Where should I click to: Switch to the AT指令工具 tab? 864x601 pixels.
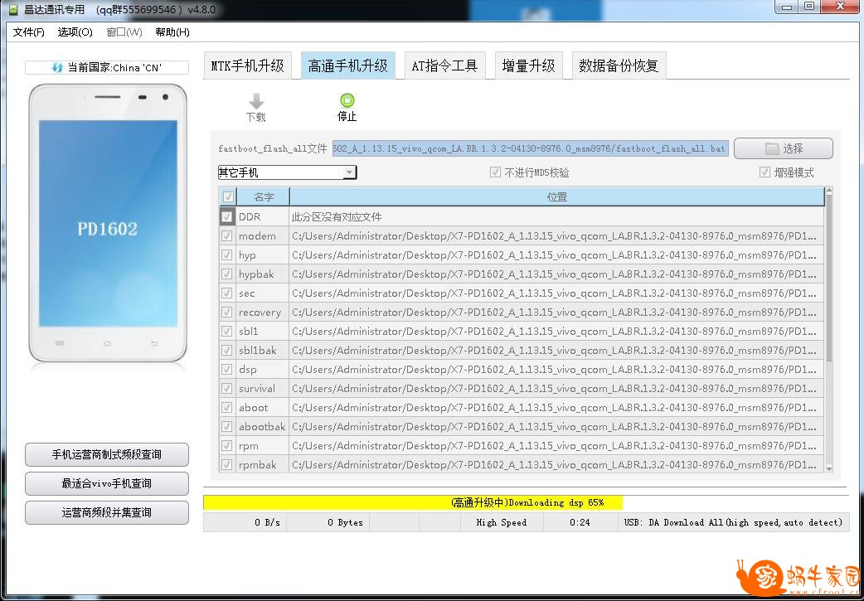coord(444,66)
